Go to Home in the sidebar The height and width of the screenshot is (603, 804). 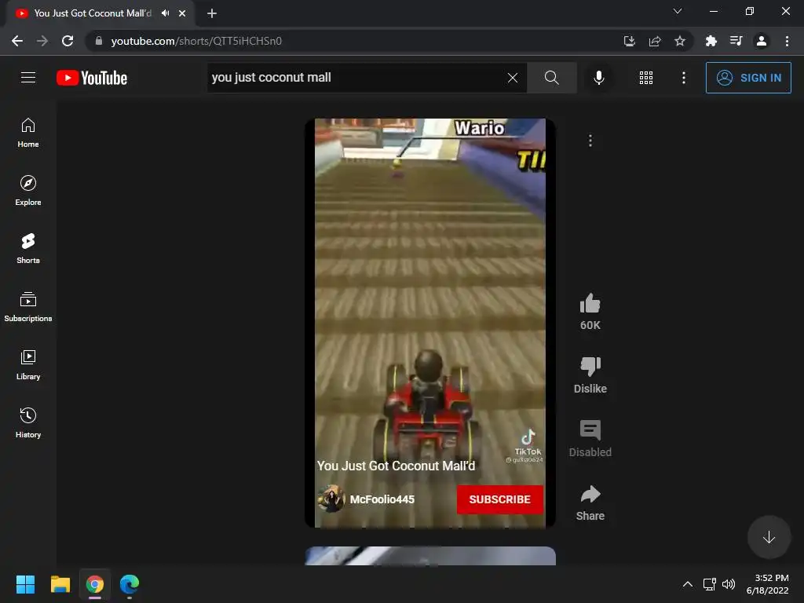click(x=28, y=133)
